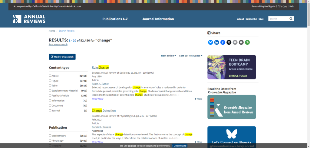Print page using the printer icon

click(241, 42)
